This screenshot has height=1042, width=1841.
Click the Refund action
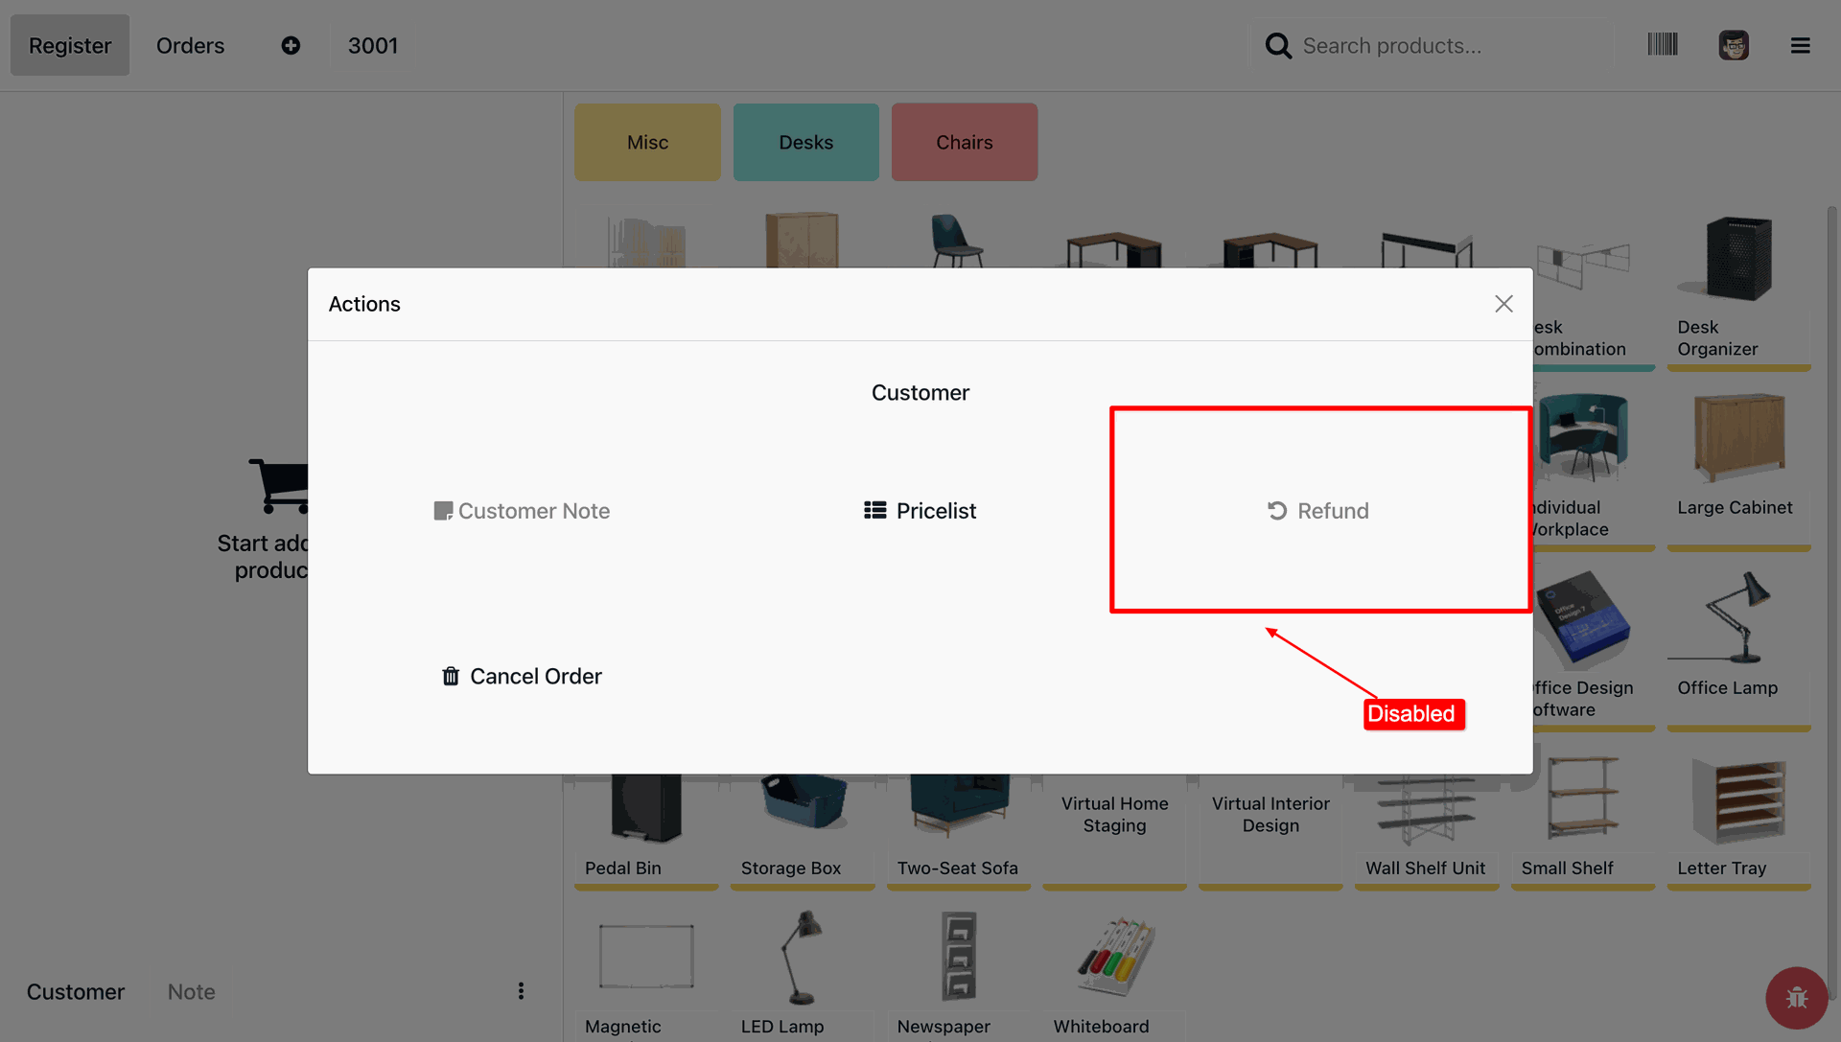click(x=1318, y=511)
